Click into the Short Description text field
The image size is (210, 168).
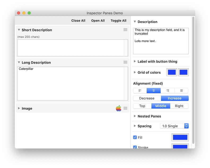pos(71,48)
